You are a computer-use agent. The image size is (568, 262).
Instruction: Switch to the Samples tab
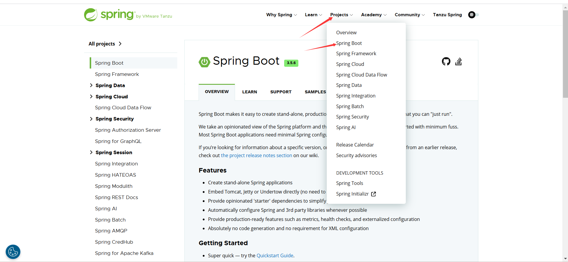click(315, 92)
